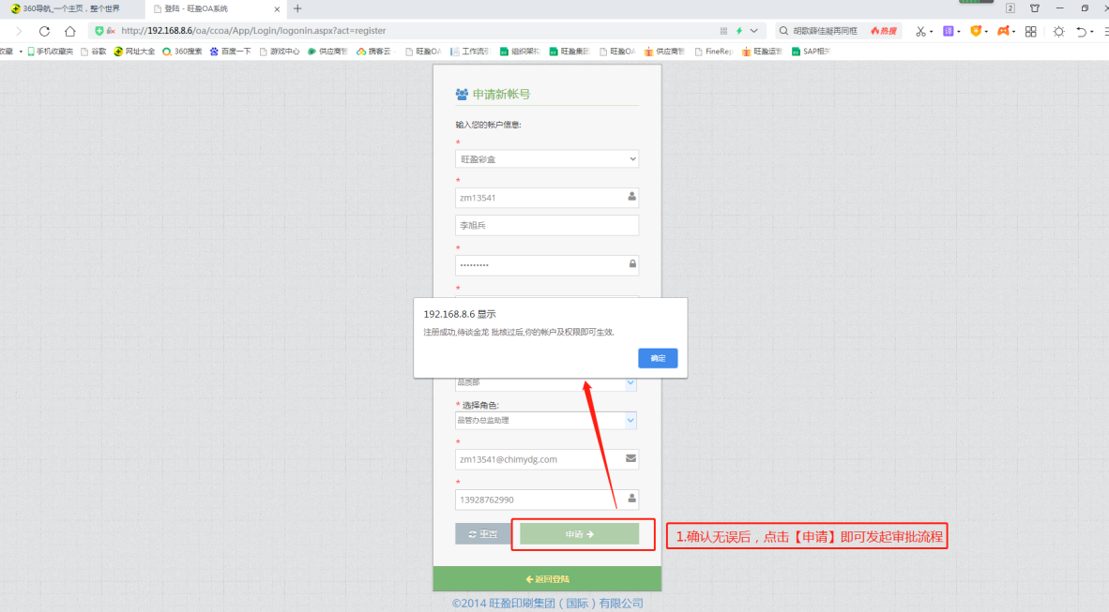
Task: Click the 确定 button in the alert dialog
Action: pos(658,358)
